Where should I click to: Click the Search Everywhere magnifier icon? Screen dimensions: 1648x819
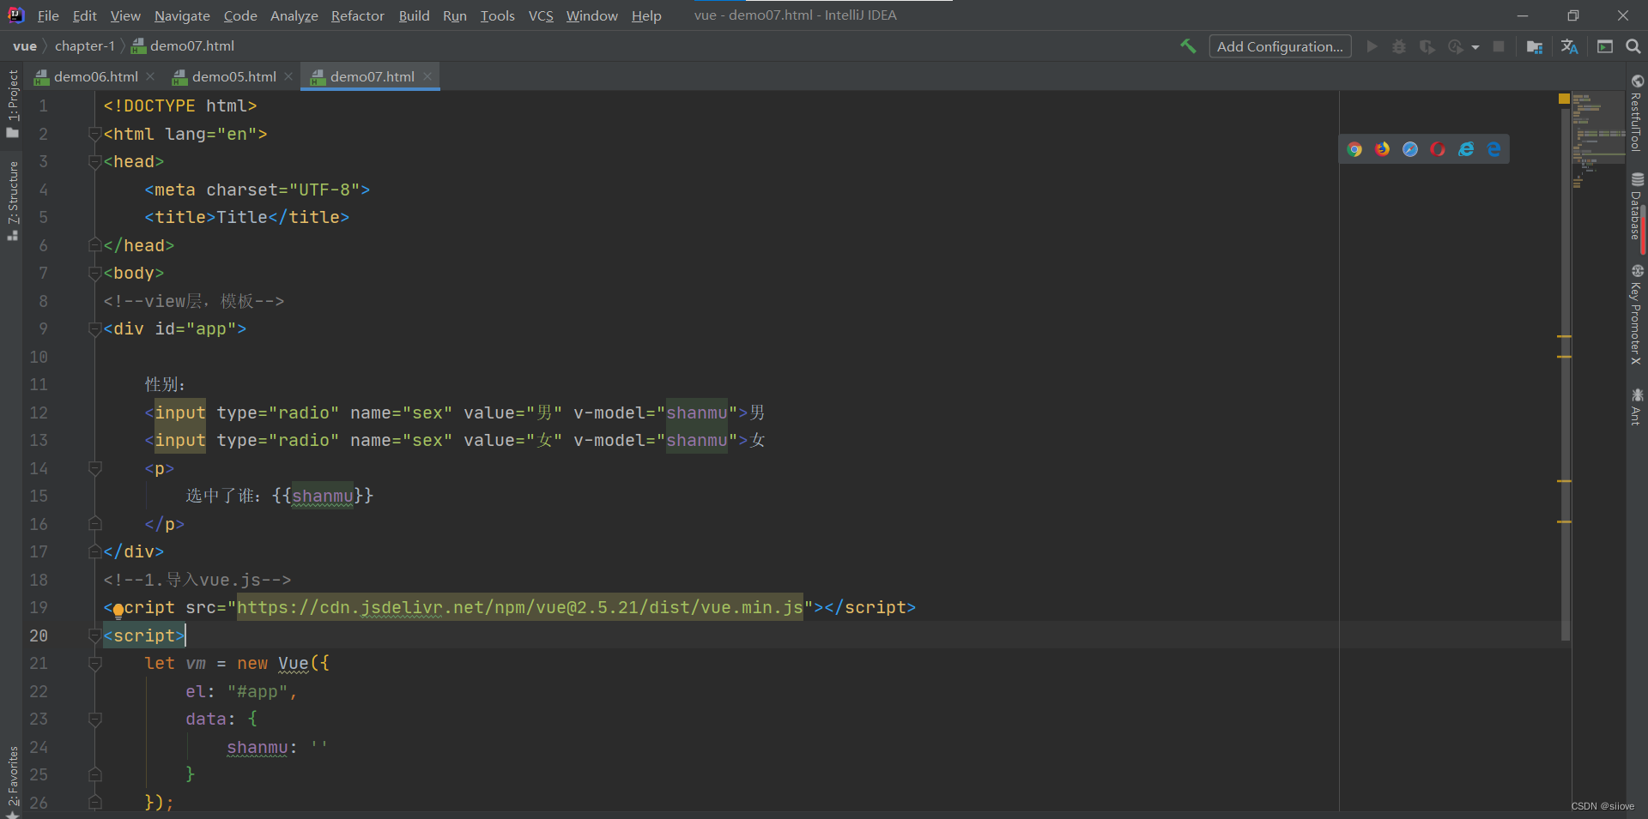1633,46
